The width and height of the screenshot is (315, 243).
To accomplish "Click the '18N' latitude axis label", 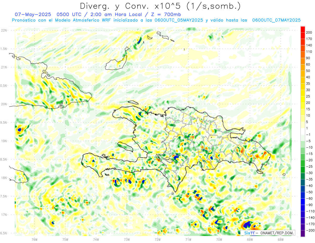I will [4, 178].
